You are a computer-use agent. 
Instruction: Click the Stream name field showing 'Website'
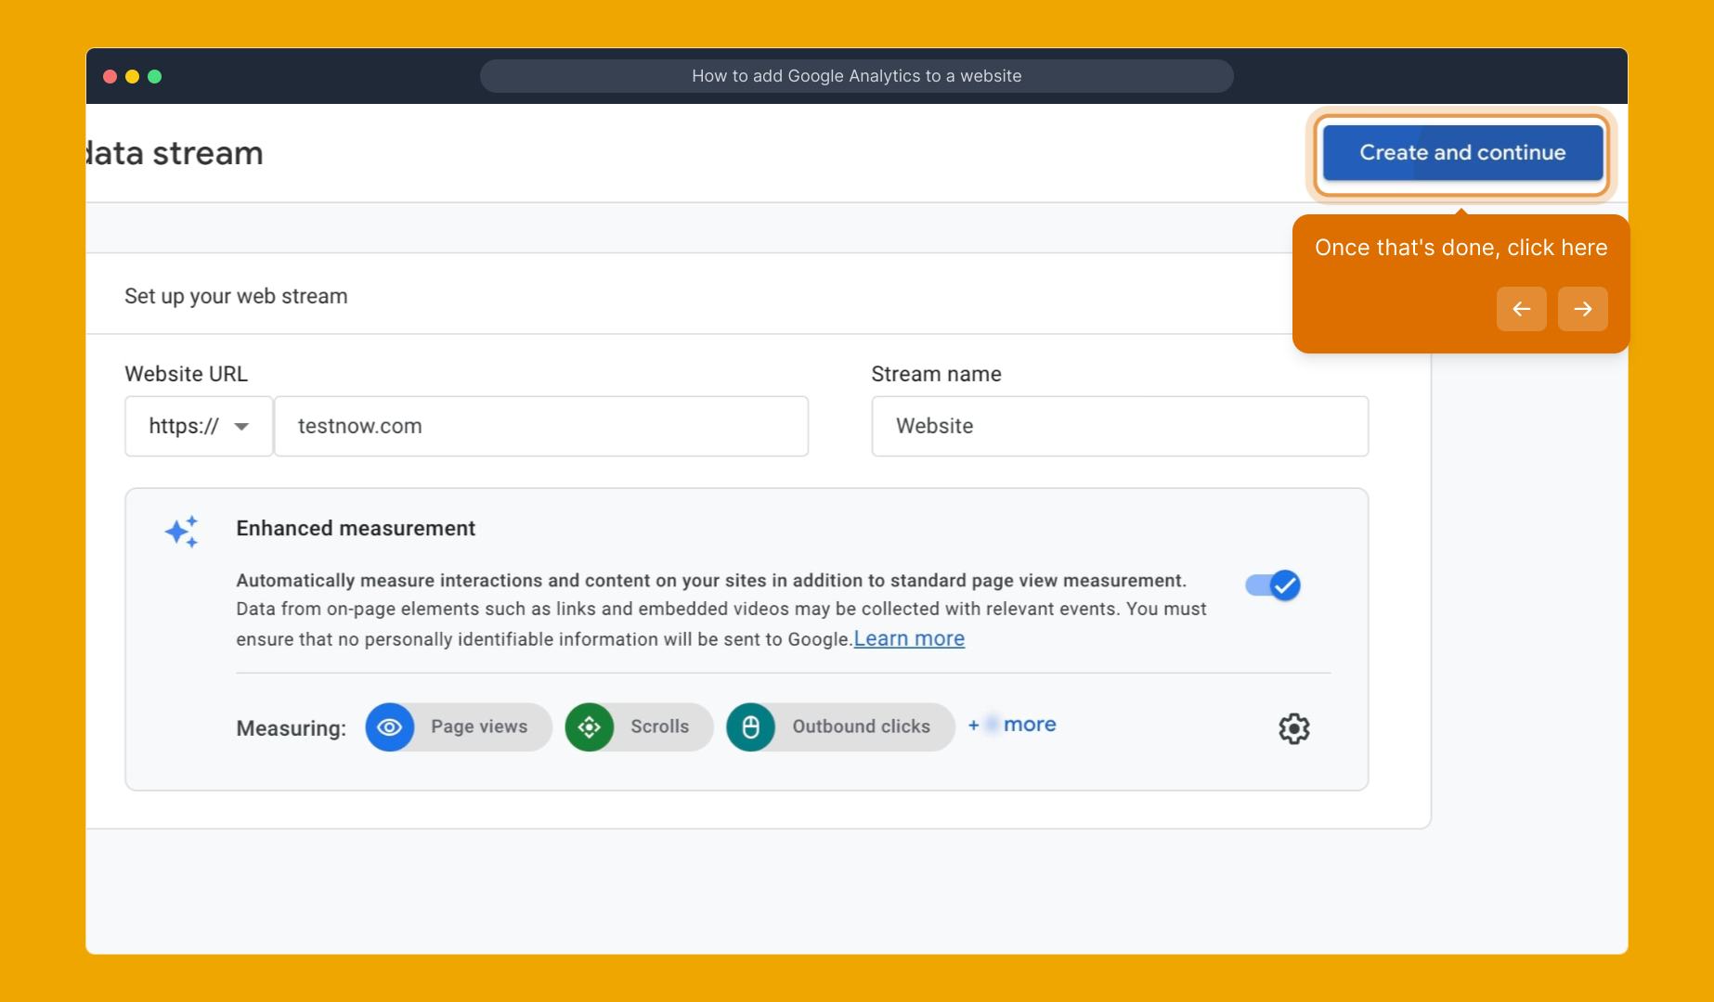point(1119,426)
